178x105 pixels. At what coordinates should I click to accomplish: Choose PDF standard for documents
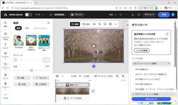click(x=153, y=79)
